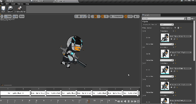Pause the flipbook playback
The width and height of the screenshot is (196, 104).
pos(128,101)
